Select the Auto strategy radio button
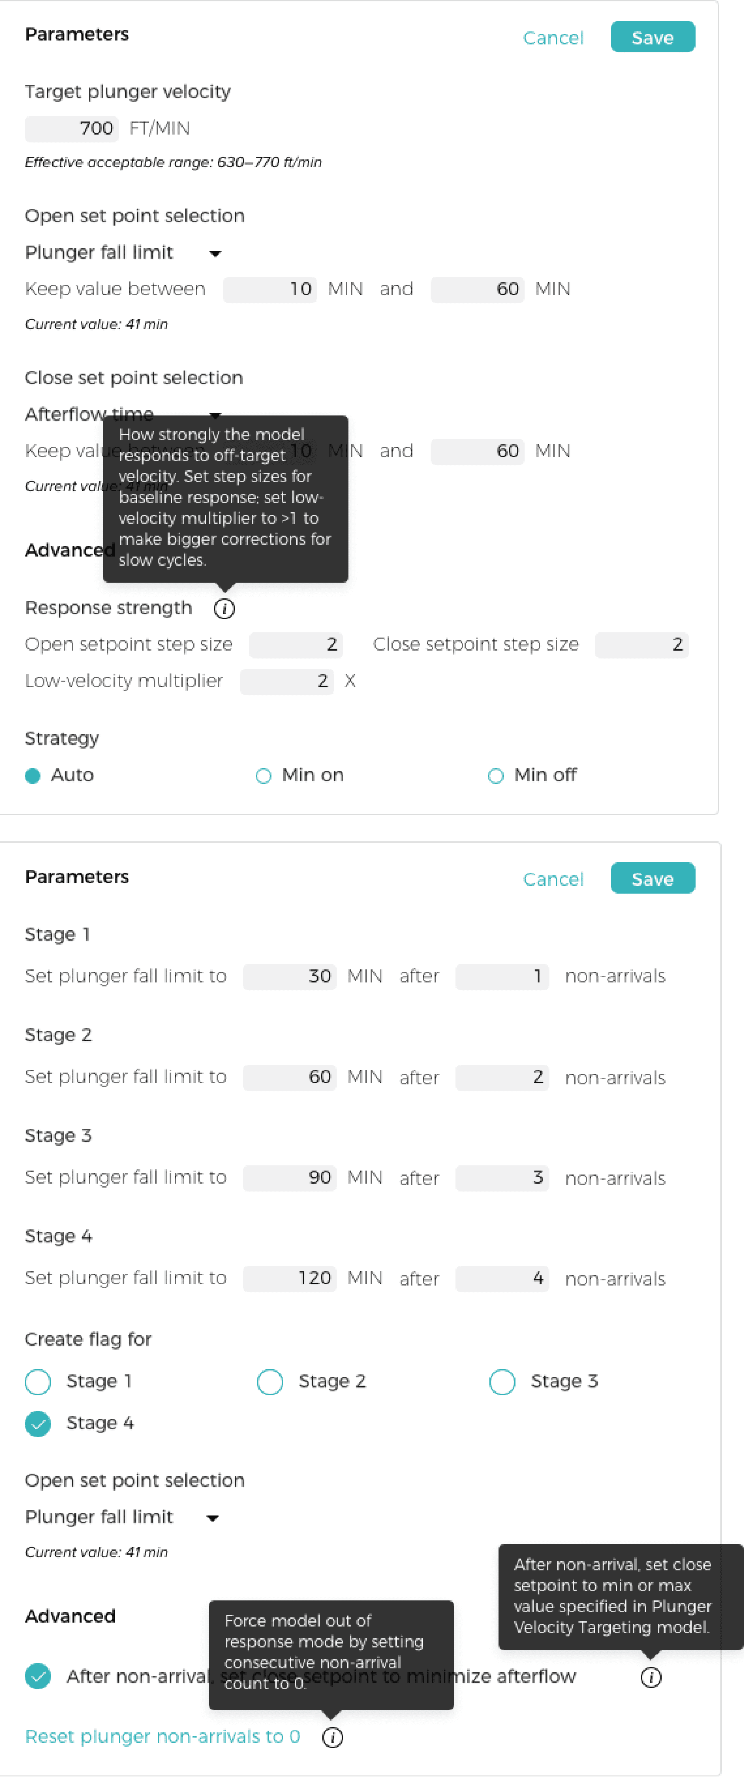Image resolution: width=753 pixels, height=1782 pixels. click(33, 776)
